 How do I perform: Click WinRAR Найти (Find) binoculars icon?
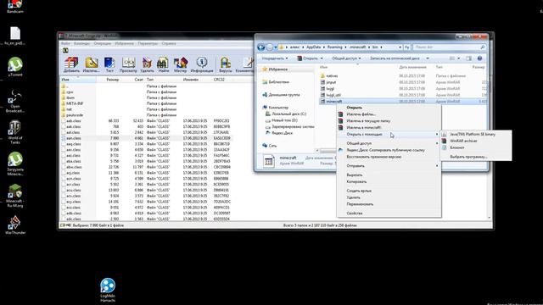coord(163,64)
